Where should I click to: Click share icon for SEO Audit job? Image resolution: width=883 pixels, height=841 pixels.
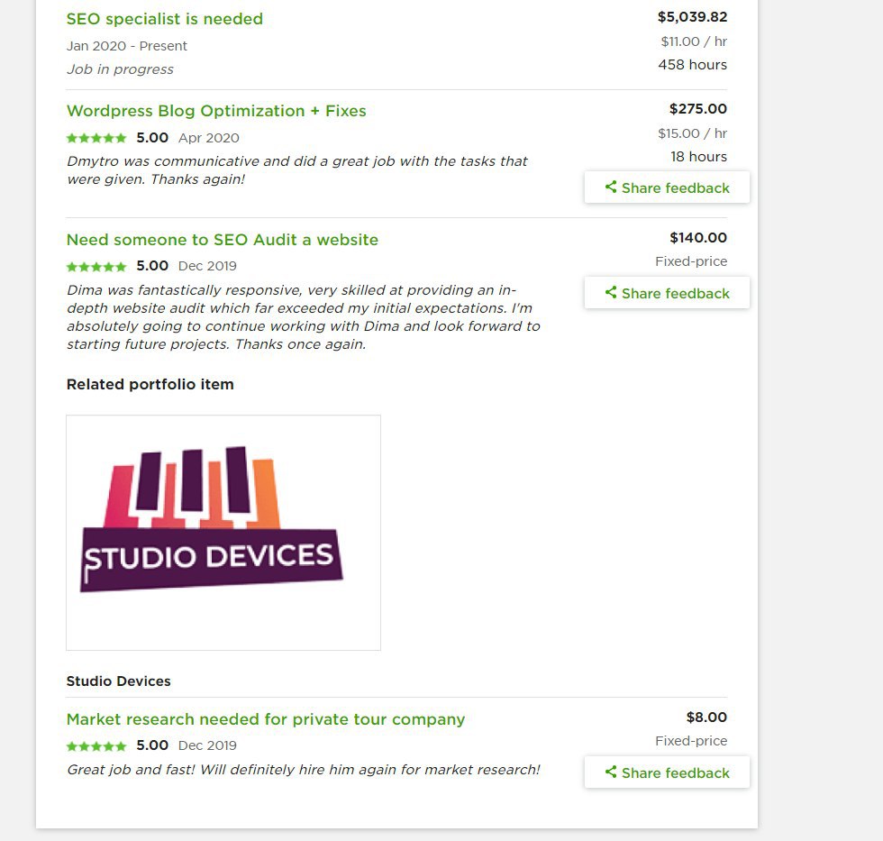click(611, 292)
